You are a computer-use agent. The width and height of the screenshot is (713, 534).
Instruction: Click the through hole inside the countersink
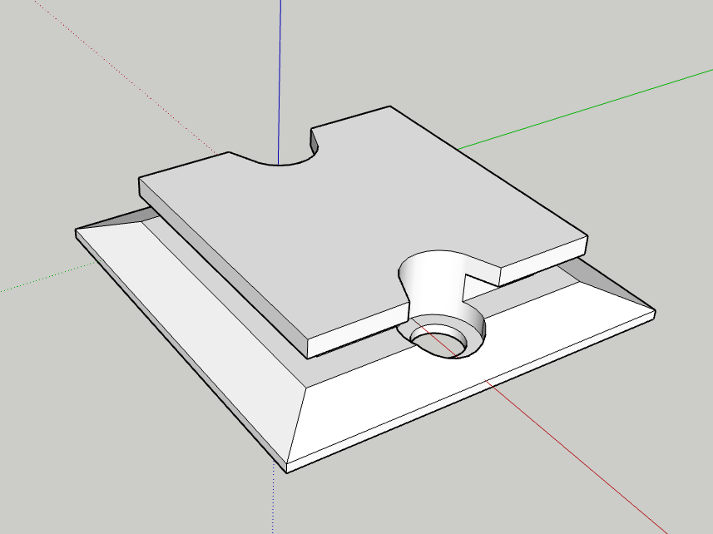pos(441,343)
